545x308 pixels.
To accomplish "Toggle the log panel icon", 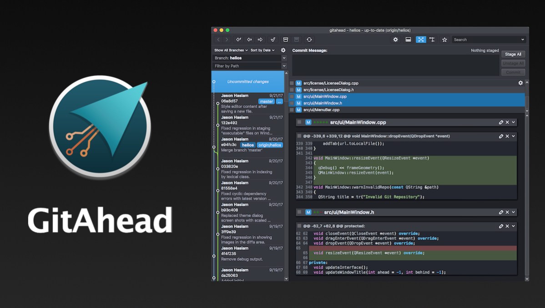I will tap(408, 40).
